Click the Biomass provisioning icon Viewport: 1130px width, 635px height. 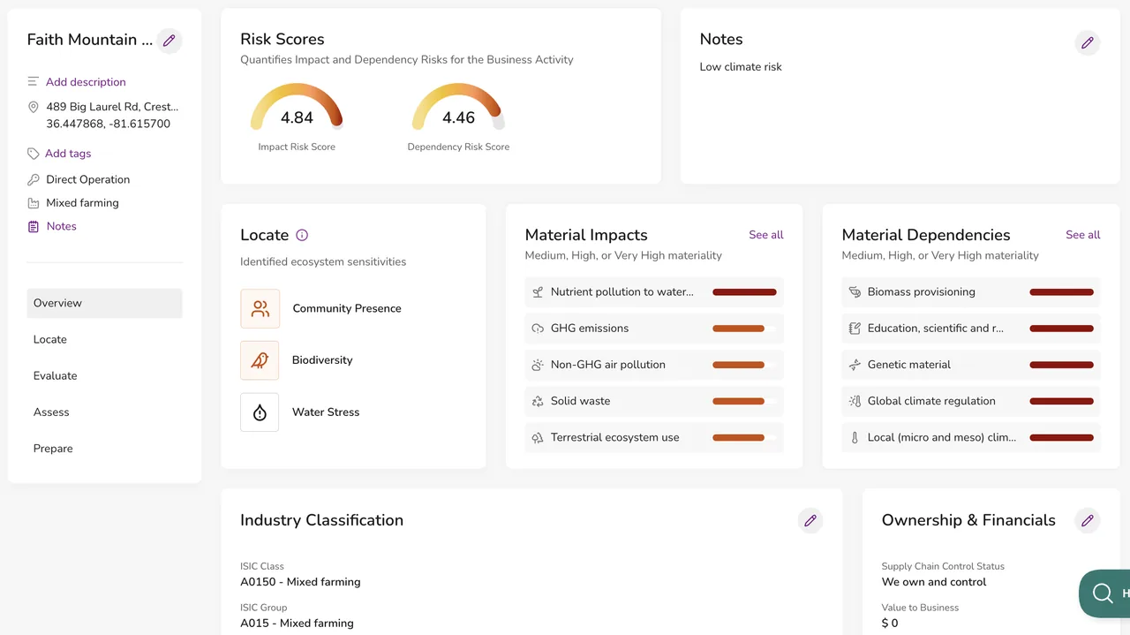[x=855, y=291]
